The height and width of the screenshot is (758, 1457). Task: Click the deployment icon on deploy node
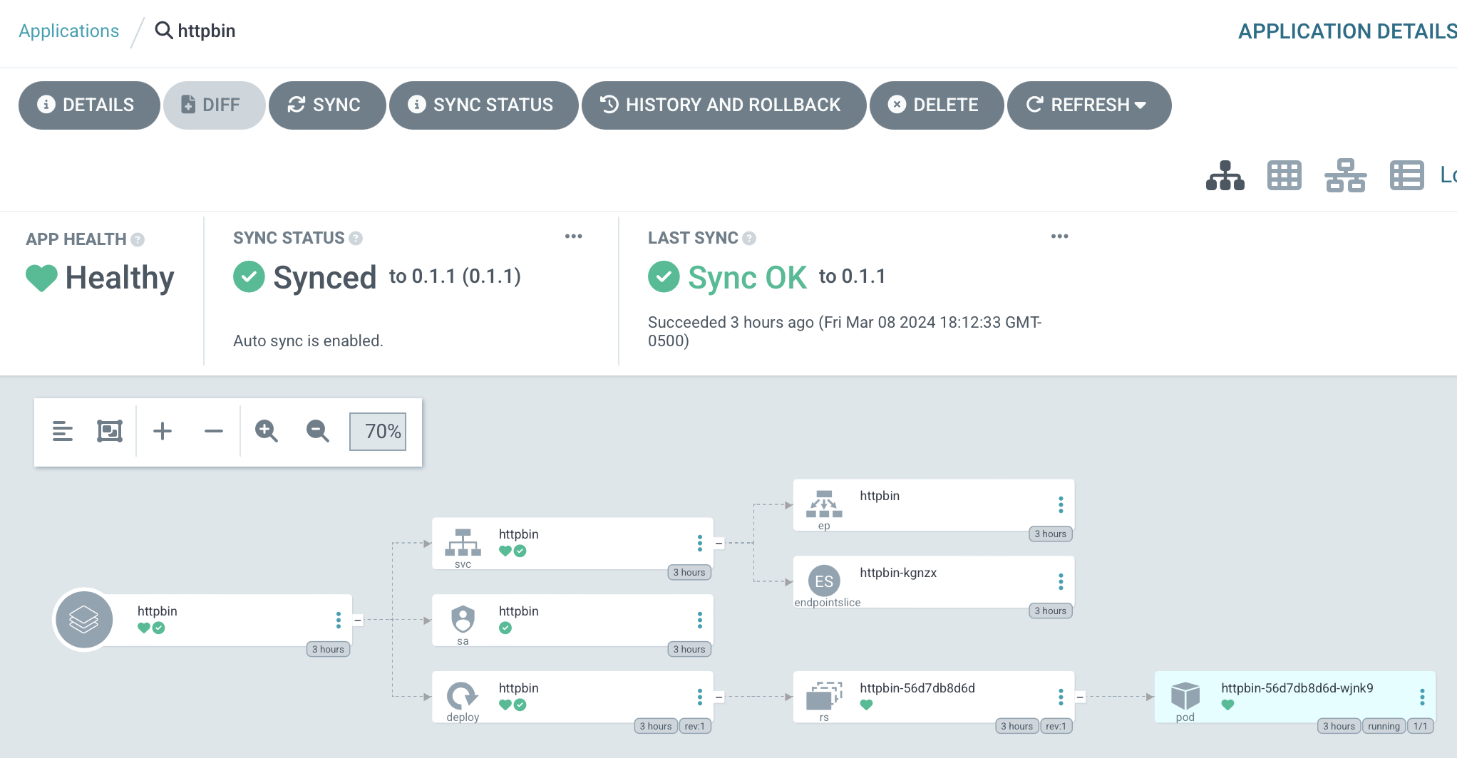463,696
